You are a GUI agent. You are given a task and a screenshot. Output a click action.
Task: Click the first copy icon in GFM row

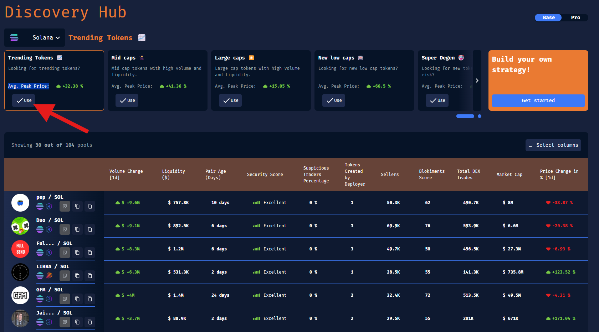tap(77, 299)
